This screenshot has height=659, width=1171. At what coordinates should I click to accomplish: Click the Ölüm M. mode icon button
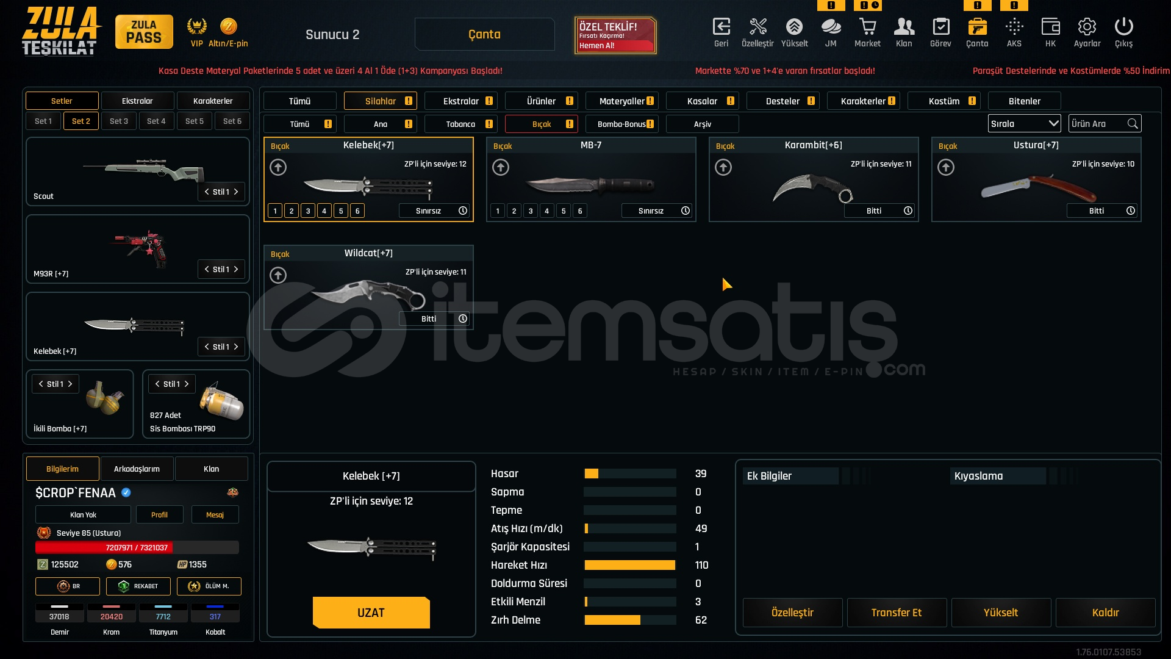coord(209,586)
